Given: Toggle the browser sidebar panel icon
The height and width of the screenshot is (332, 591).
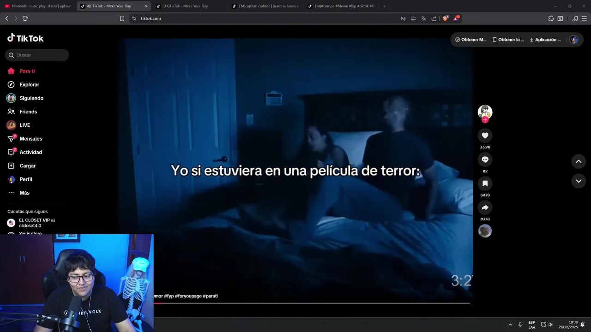Looking at the screenshot, I should pos(560,18).
